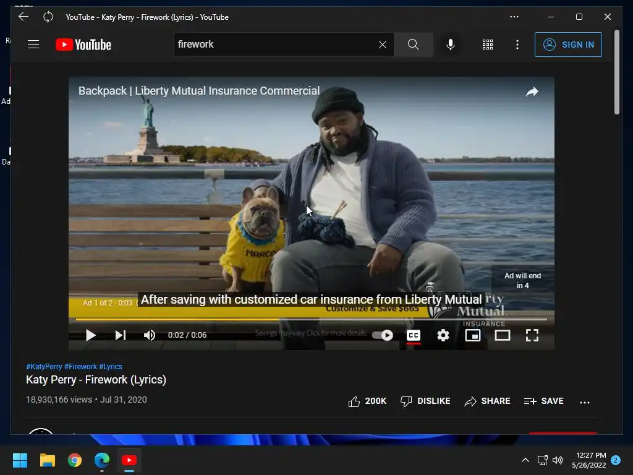This screenshot has width=633, height=475.
Task: Enter full screen mode
Action: pyautogui.click(x=532, y=335)
